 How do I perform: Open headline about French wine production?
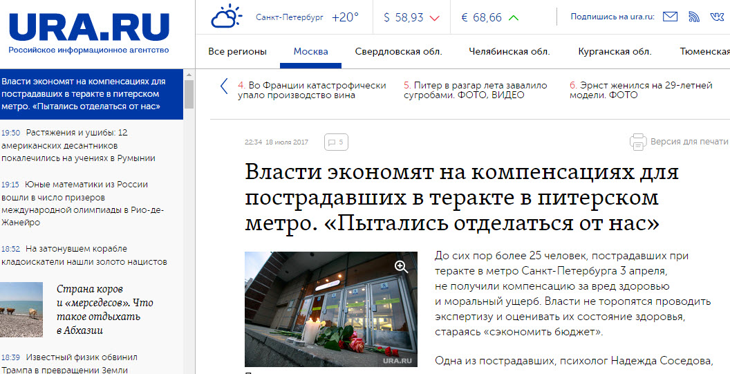tap(311, 91)
